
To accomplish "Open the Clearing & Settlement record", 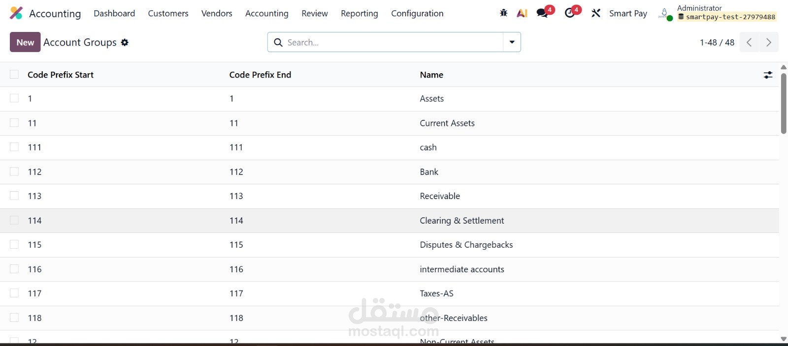I will pos(461,221).
